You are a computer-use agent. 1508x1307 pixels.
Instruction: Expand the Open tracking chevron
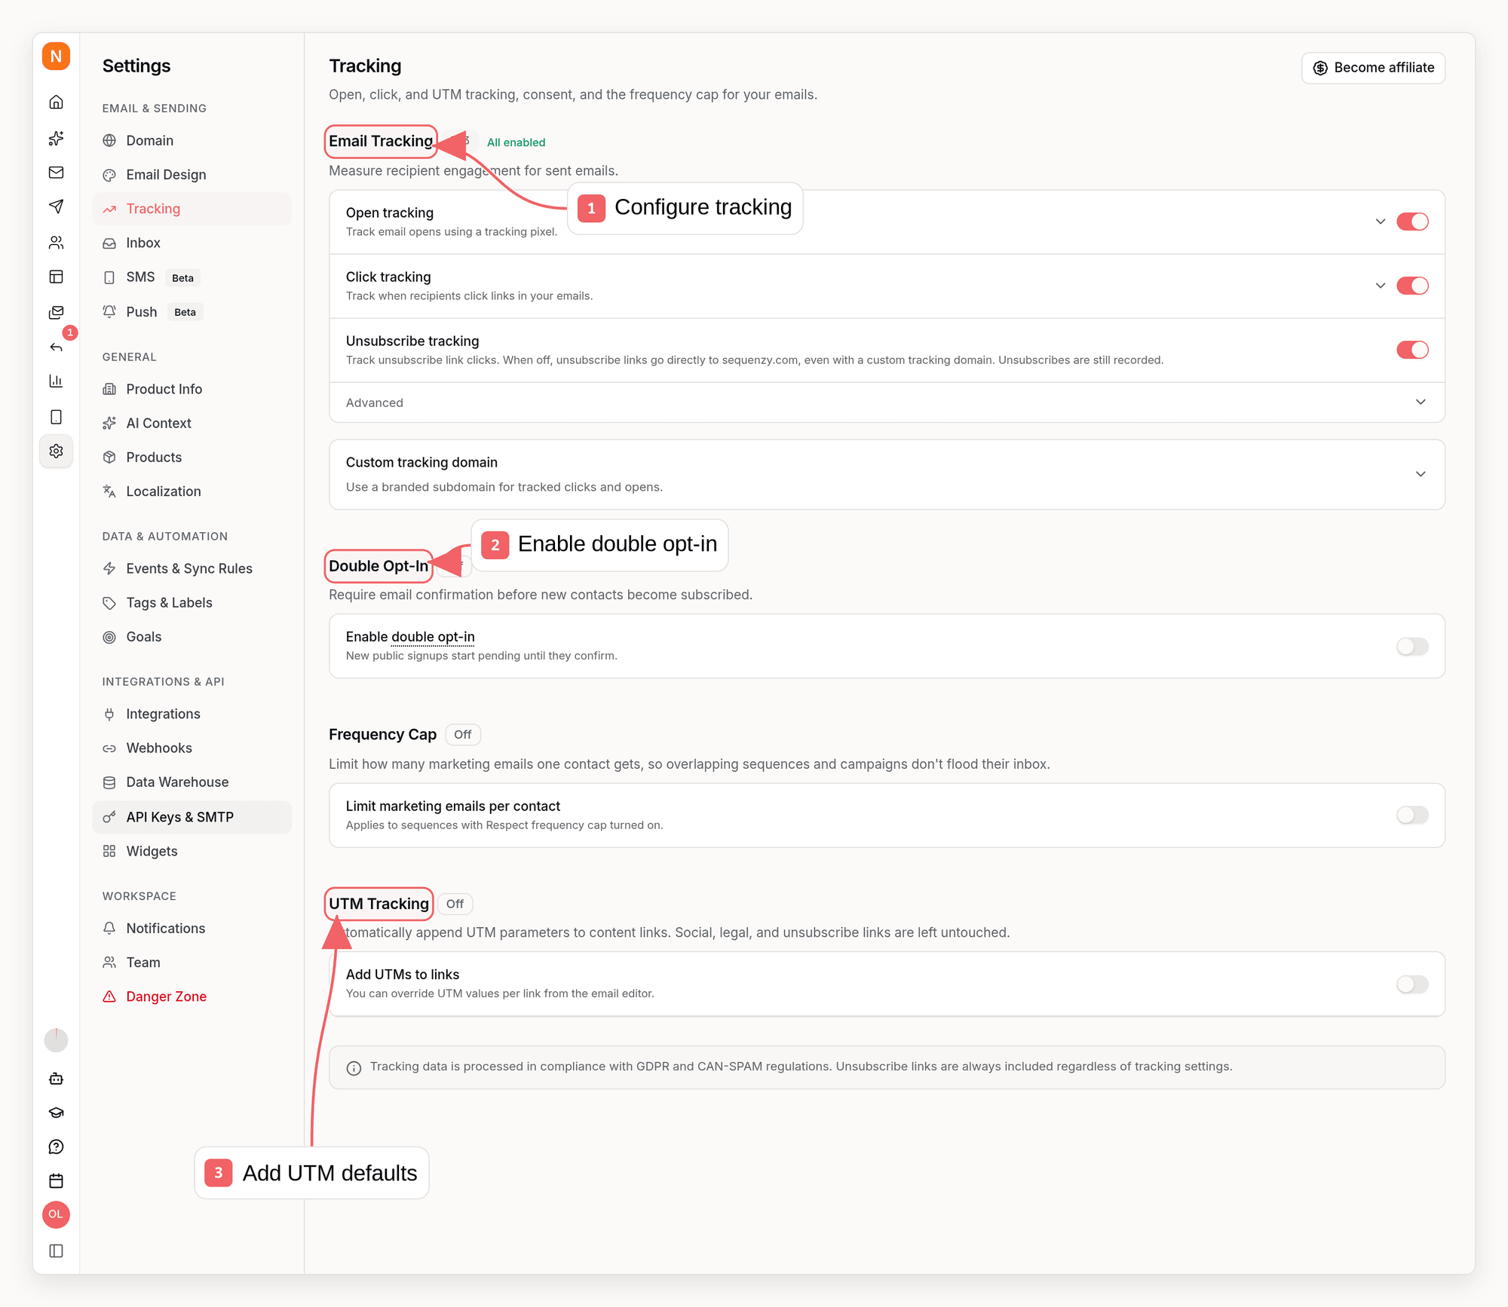pyautogui.click(x=1380, y=222)
